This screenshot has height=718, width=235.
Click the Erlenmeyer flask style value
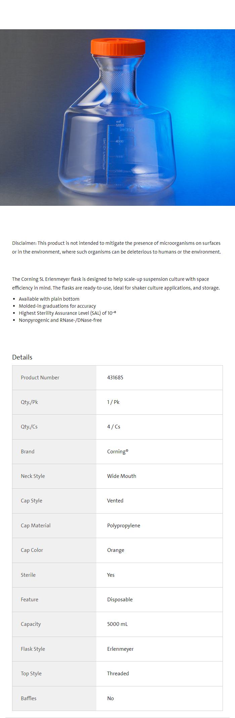tap(120, 649)
